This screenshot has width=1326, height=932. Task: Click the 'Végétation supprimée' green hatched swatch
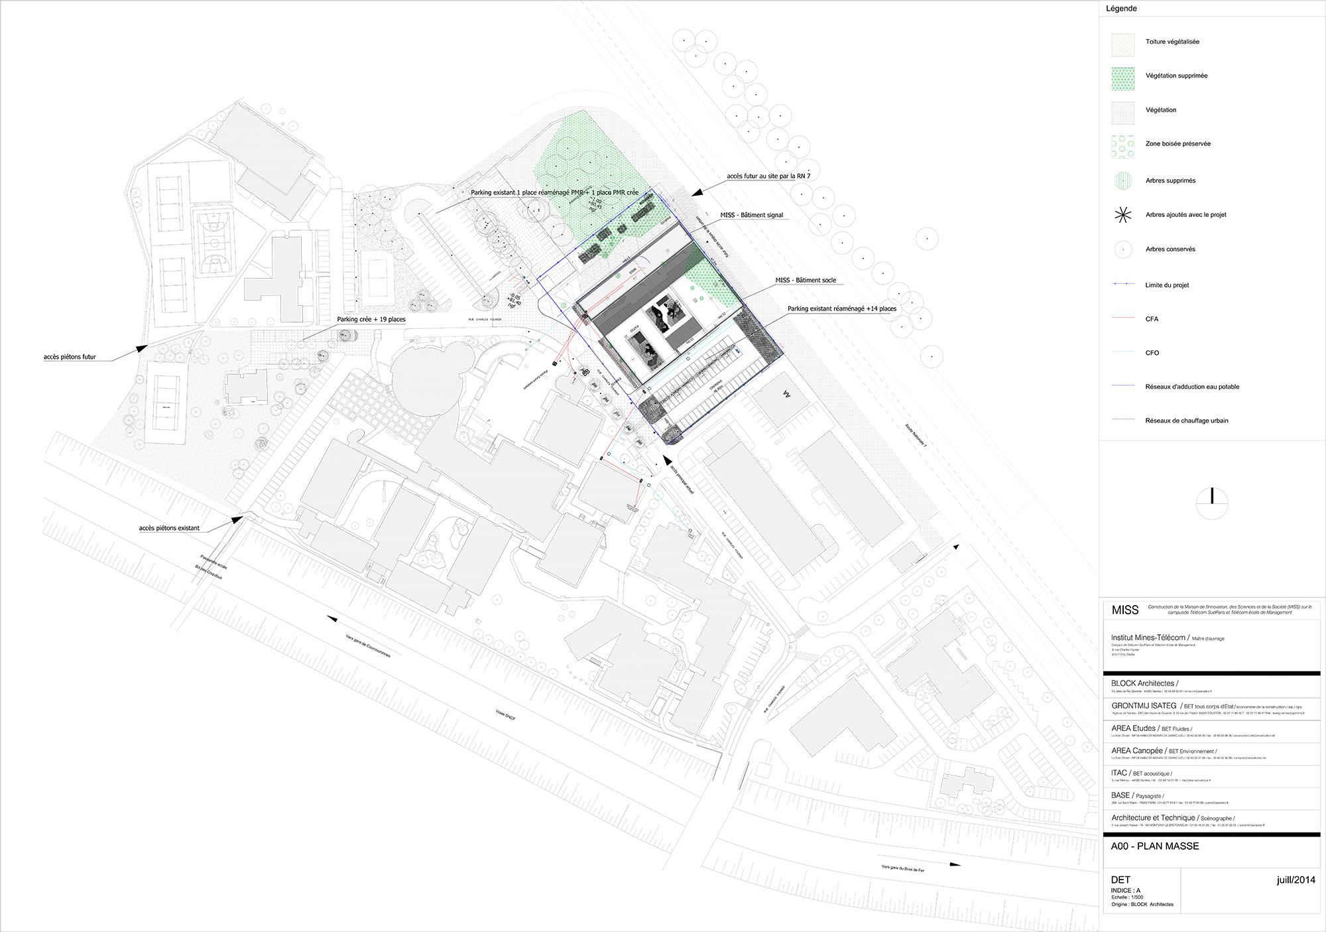coord(1123,78)
